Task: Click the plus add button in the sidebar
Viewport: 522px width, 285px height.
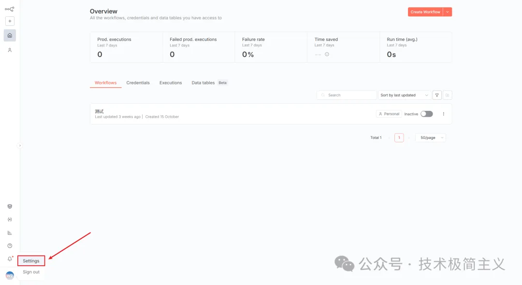Action: 10,21
